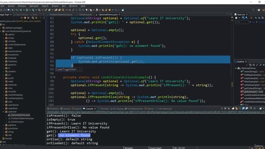Screen dimensions: 265x149
Task: Click the green Run toolbar button
Action: 27,10
